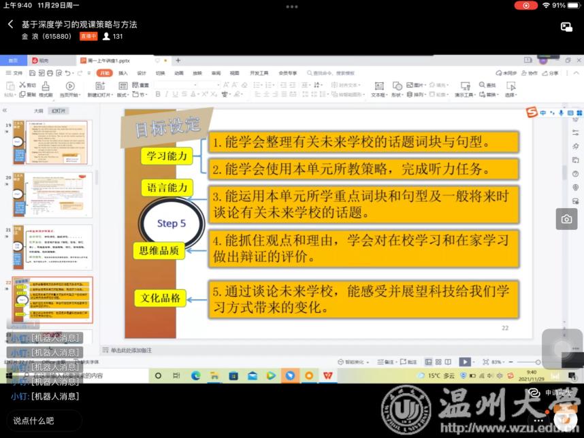The image size is (584, 438).
Task: Switch to the 设计 Design ribbon tab
Action: click(142, 73)
